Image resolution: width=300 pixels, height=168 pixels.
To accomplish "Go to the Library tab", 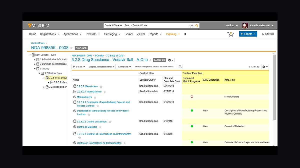I will pyautogui.click(x=129, y=34).
